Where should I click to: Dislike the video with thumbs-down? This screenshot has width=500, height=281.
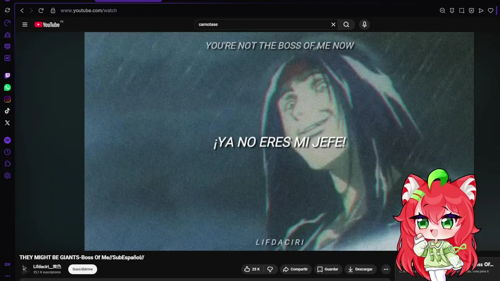click(270, 269)
